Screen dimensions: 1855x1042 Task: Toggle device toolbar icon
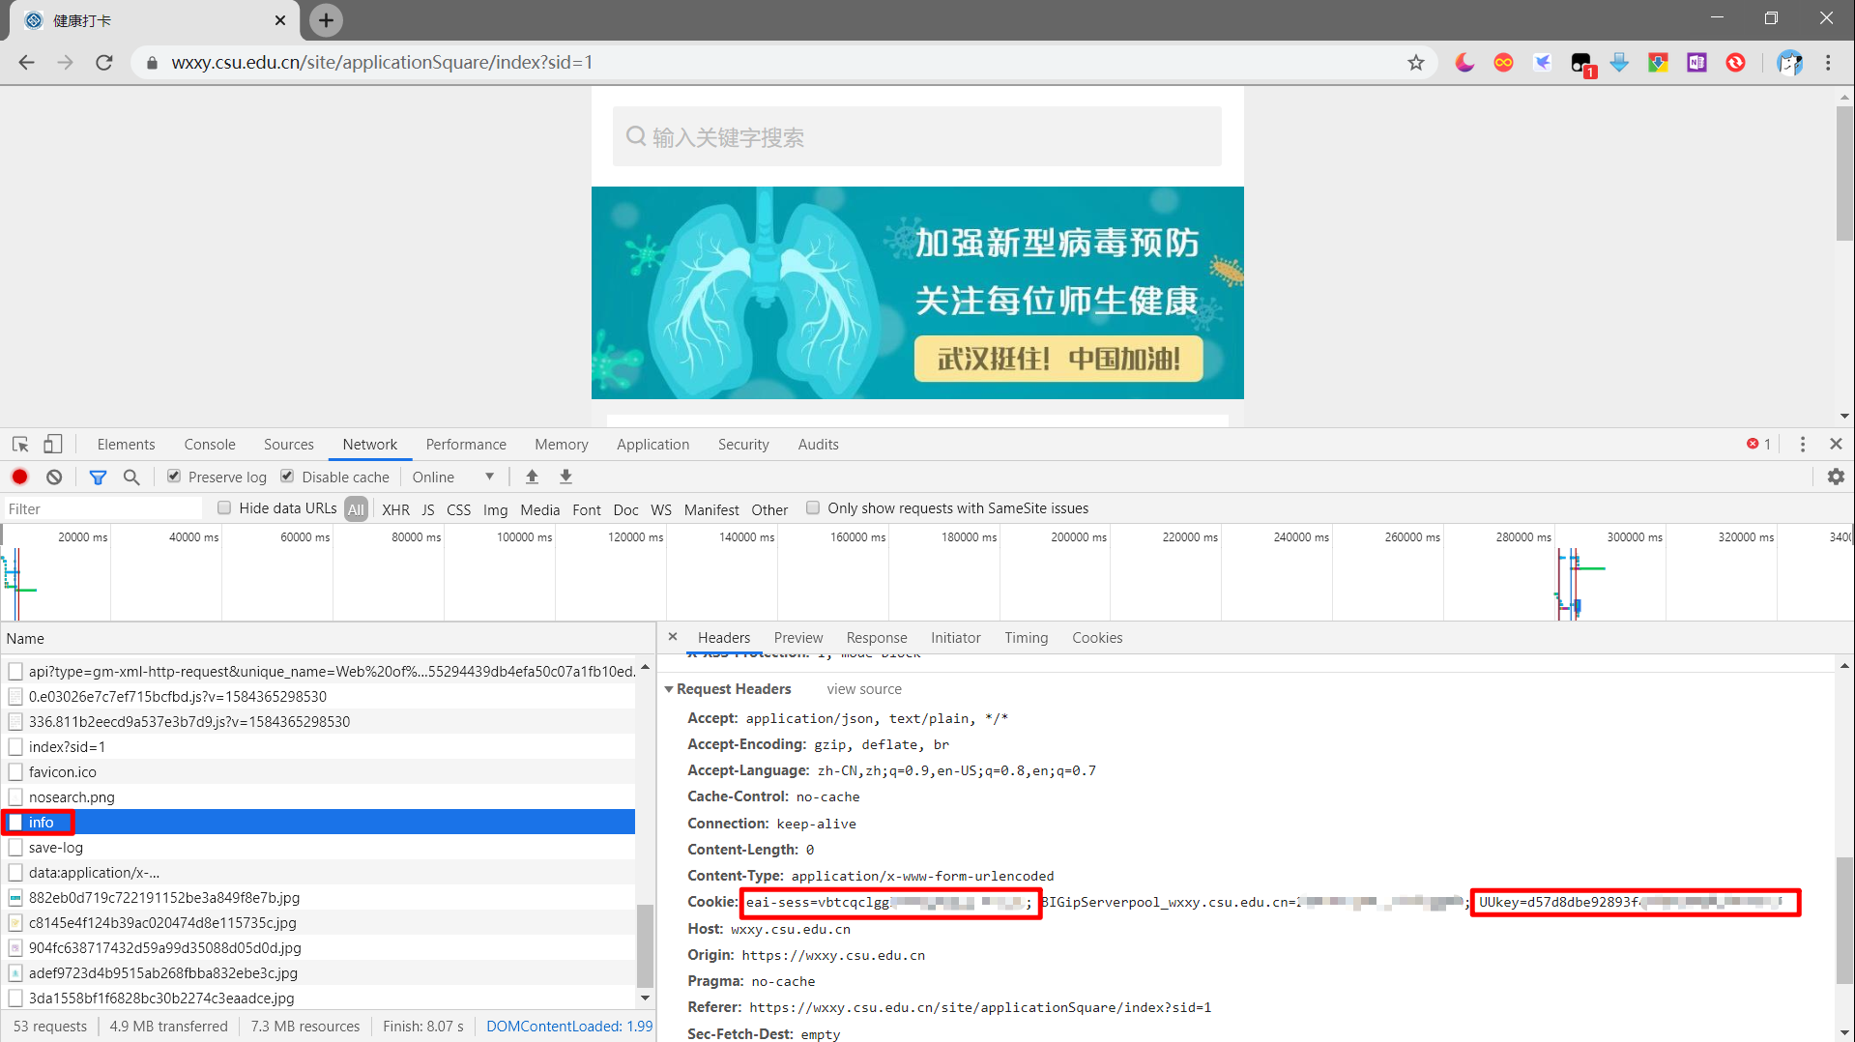click(53, 445)
